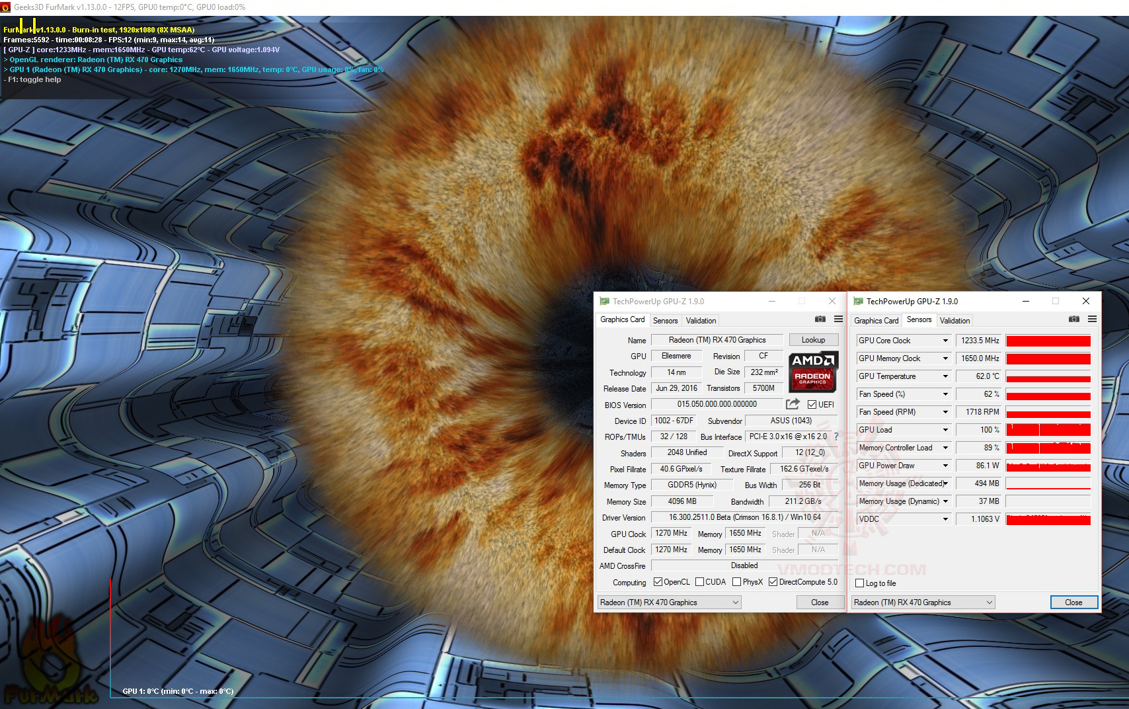This screenshot has width=1129, height=709.
Task: Open hamburger menu in GPU-Z graphics card window
Action: [x=838, y=319]
